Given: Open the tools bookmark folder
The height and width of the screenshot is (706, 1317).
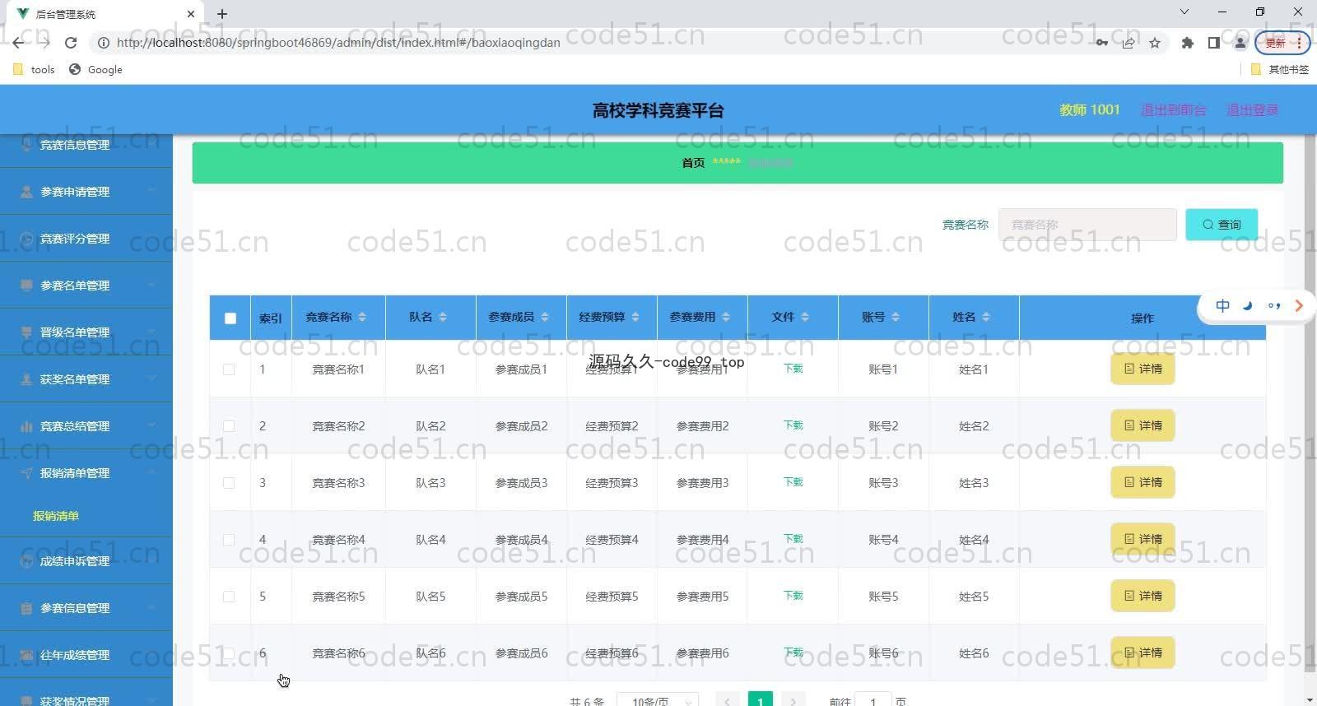Looking at the screenshot, I should tap(35, 69).
